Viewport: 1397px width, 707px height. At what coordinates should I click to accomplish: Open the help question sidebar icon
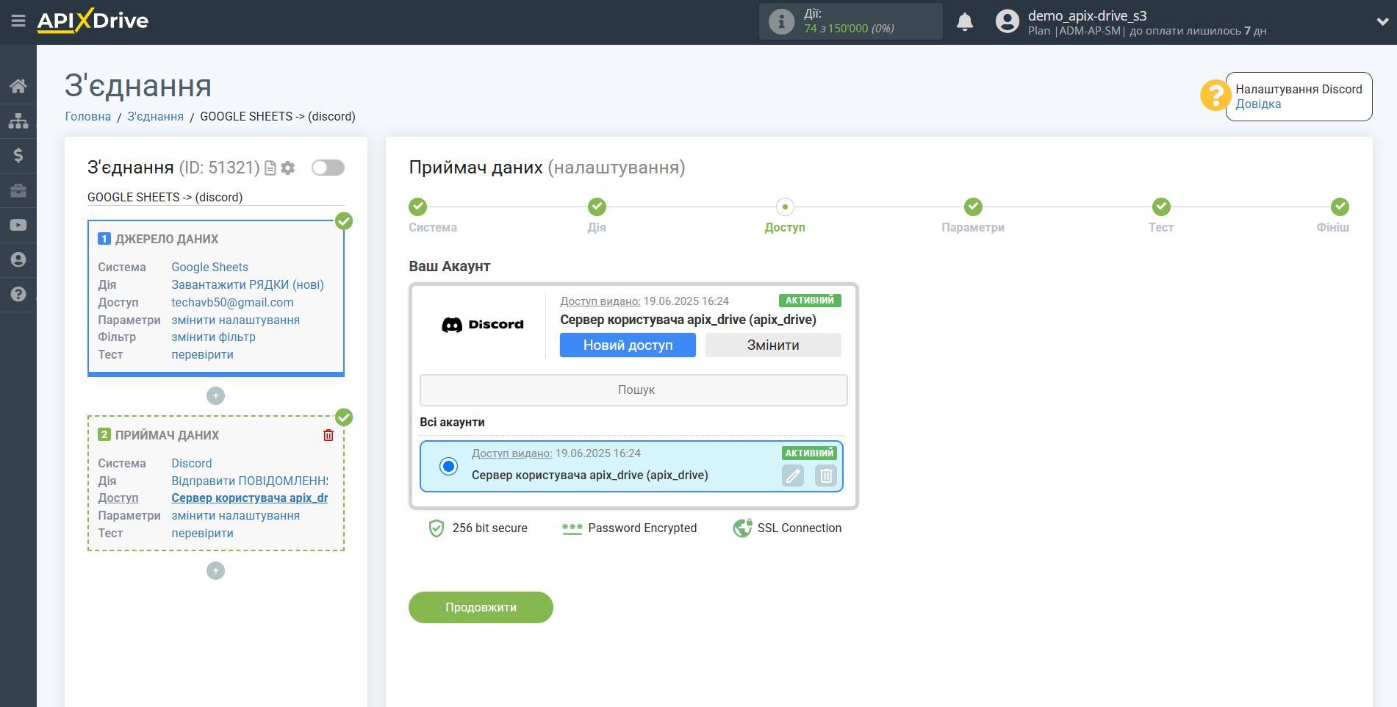click(18, 294)
